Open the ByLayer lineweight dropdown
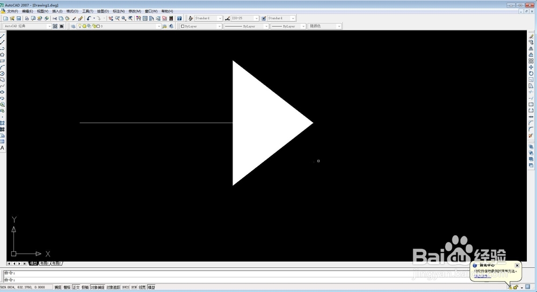Screen dimensions: 537x292 click(x=288, y=26)
